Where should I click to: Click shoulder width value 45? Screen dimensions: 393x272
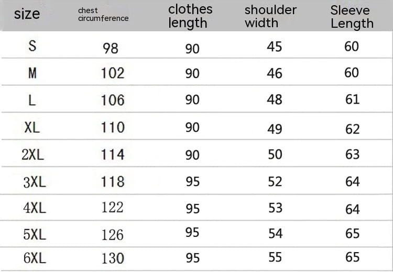[x=274, y=47]
